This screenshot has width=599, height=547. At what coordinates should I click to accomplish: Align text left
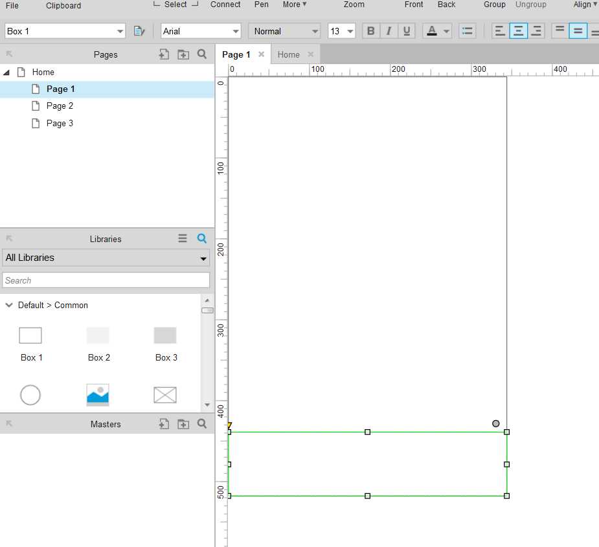point(500,31)
